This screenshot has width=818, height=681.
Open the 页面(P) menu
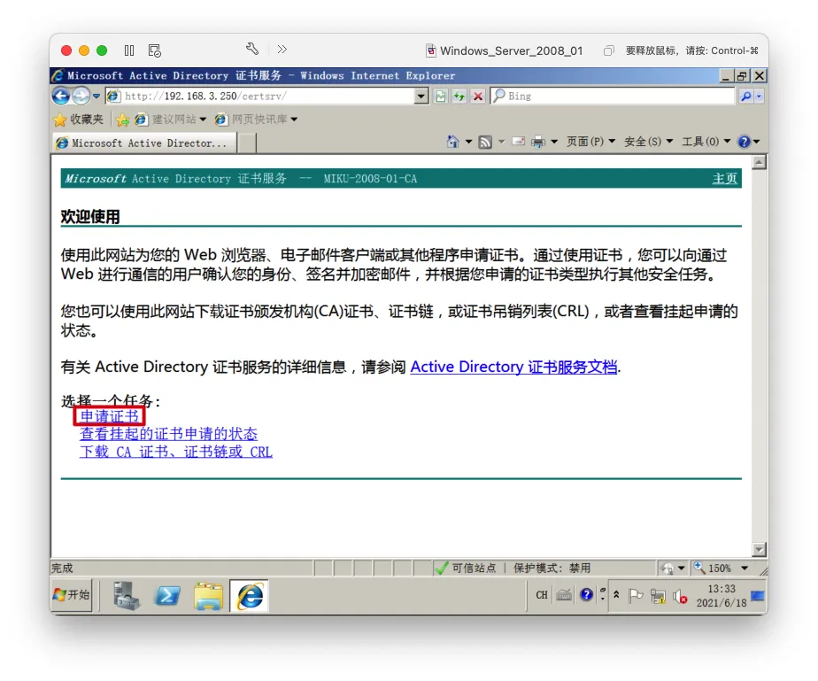pyautogui.click(x=590, y=142)
